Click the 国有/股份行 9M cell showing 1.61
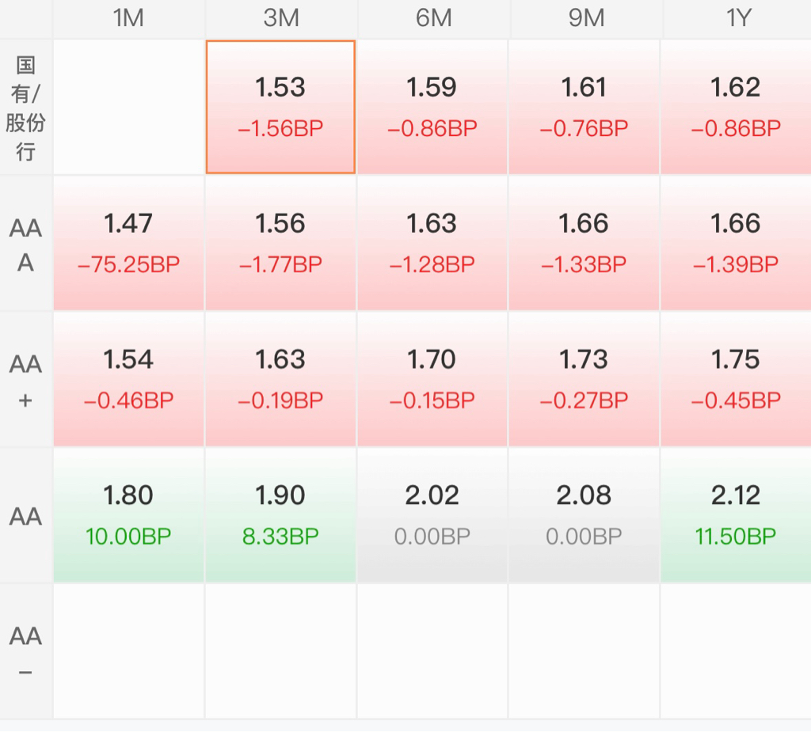Image resolution: width=811 pixels, height=732 pixels. click(584, 107)
